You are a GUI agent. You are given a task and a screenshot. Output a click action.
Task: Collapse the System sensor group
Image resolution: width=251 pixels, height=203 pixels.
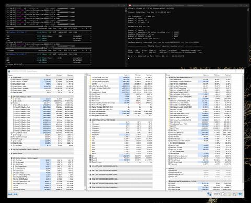(x=9, y=78)
